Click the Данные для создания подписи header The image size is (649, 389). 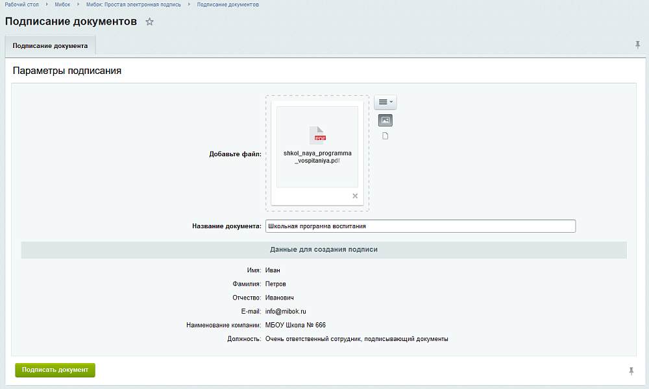click(x=323, y=250)
